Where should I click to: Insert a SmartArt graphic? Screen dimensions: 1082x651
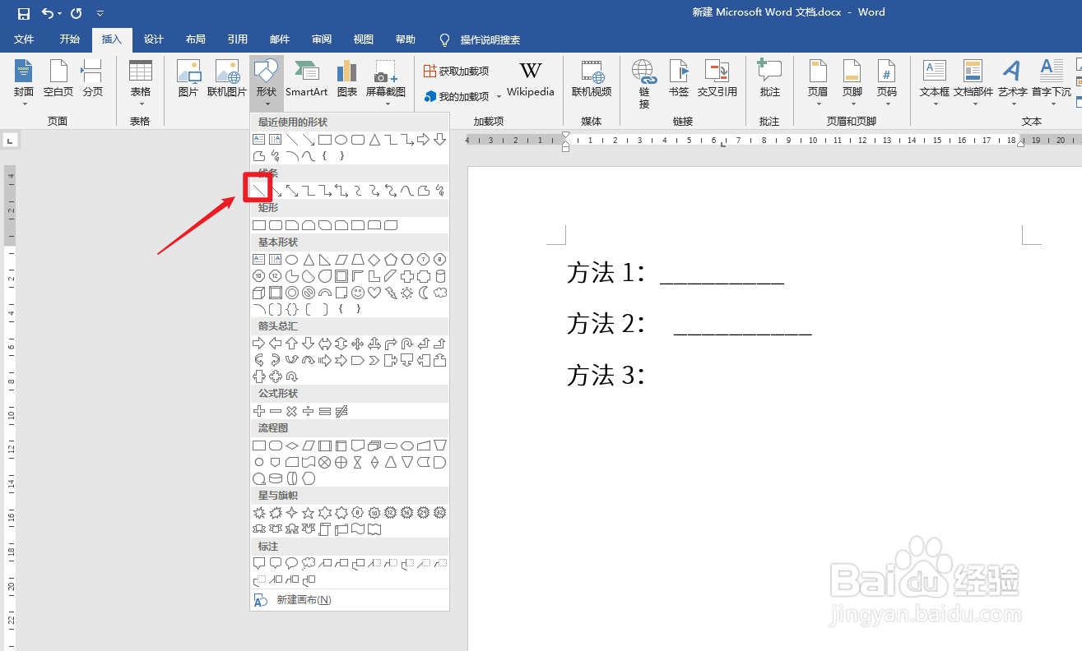pos(307,79)
